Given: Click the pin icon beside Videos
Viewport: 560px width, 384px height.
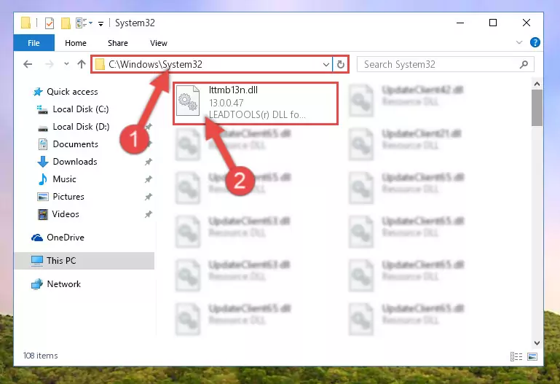Looking at the screenshot, I should coord(149,214).
